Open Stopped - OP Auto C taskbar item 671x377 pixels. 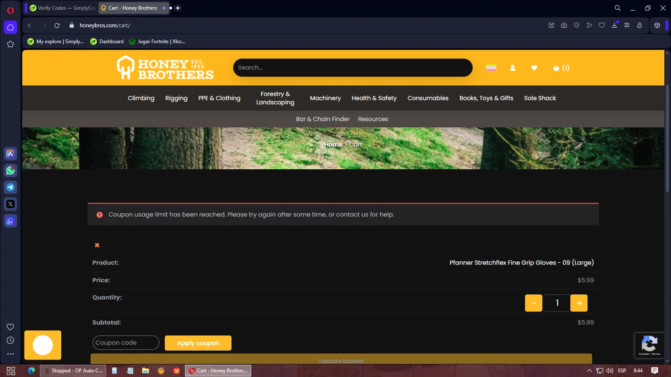coord(73,371)
